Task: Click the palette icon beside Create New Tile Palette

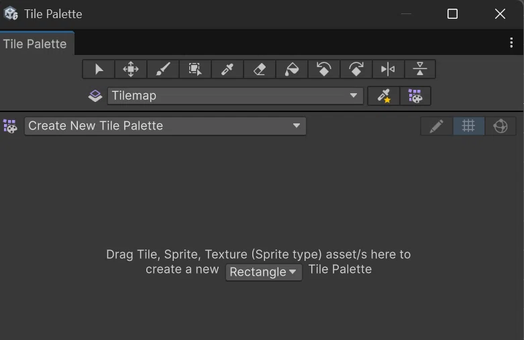Action: 10,126
